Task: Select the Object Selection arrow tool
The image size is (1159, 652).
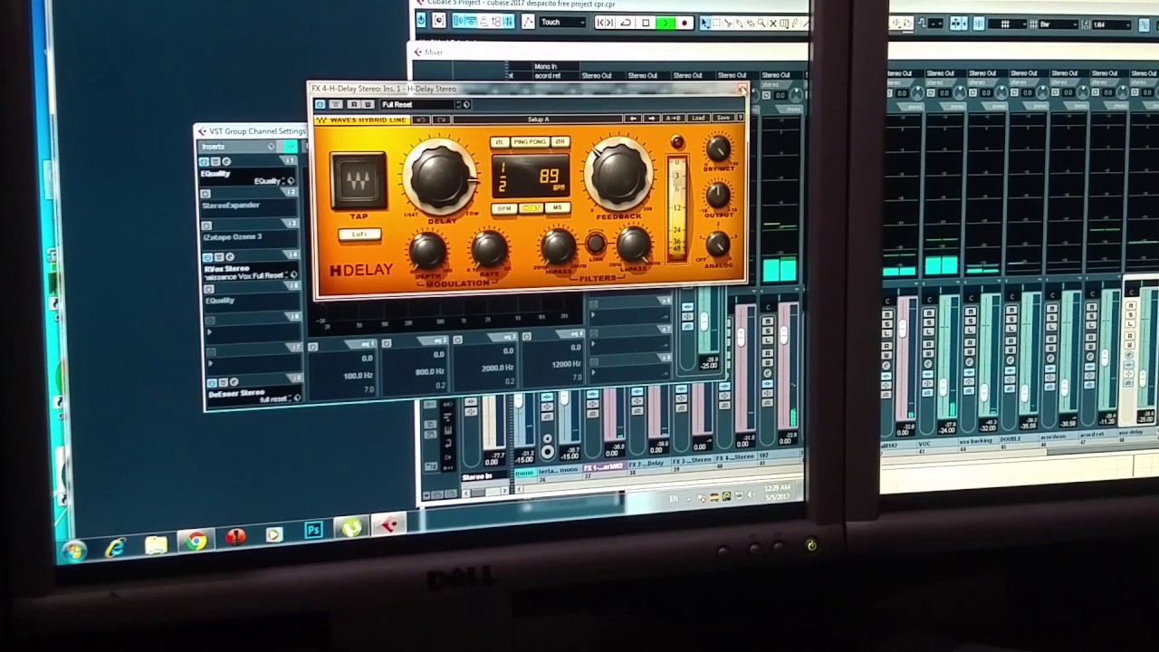Action: point(705,23)
